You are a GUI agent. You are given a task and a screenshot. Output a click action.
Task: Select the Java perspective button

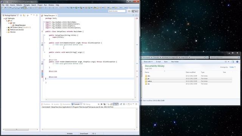click(x=135, y=11)
